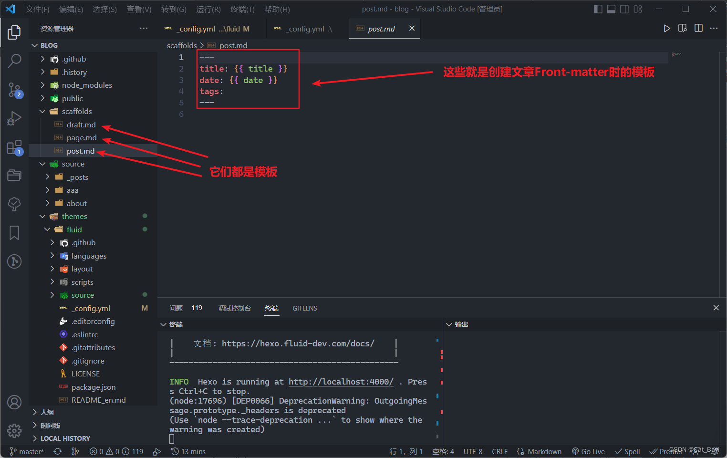Collapse the 终端 terminal group chevron
Viewport: 727px width, 458px height.
pos(163,324)
